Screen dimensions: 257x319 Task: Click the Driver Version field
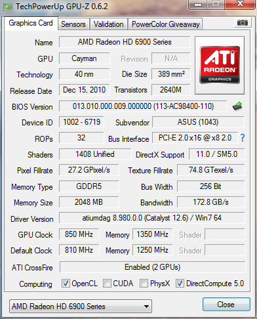pos(152,218)
